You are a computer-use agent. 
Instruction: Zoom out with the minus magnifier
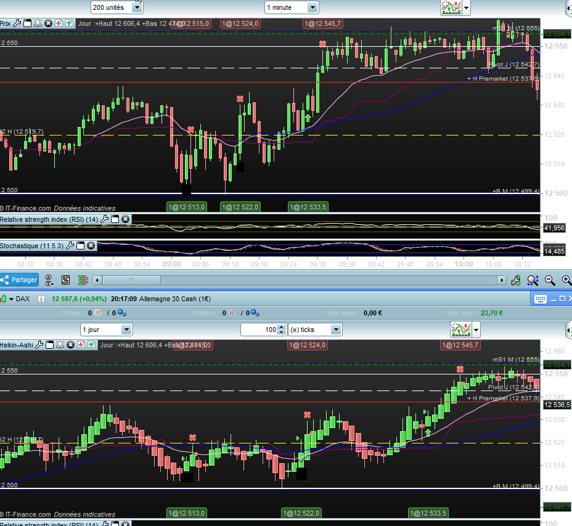(x=550, y=280)
